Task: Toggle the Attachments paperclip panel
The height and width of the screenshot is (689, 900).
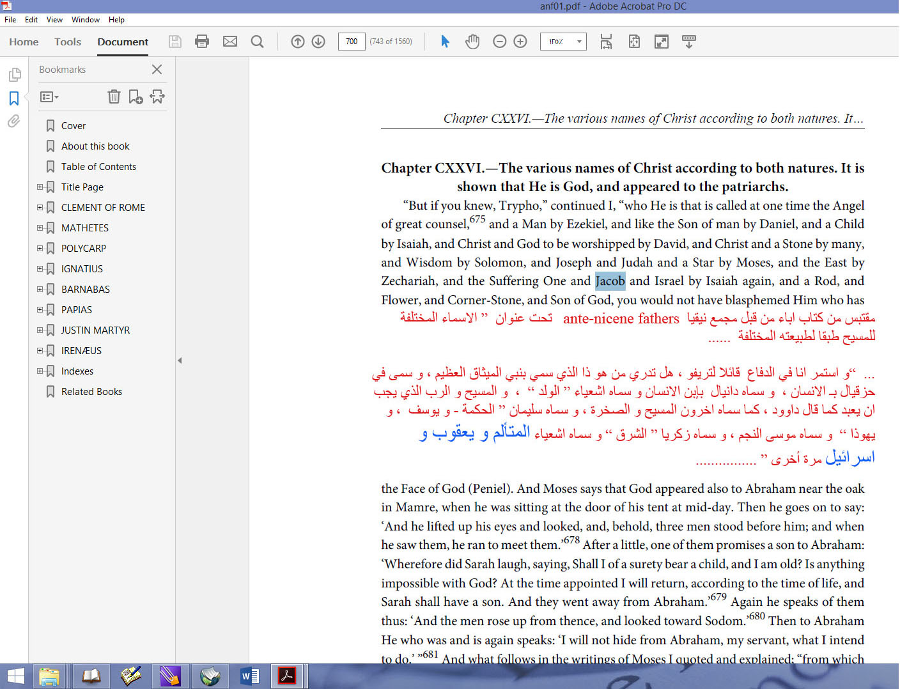Action: [14, 121]
